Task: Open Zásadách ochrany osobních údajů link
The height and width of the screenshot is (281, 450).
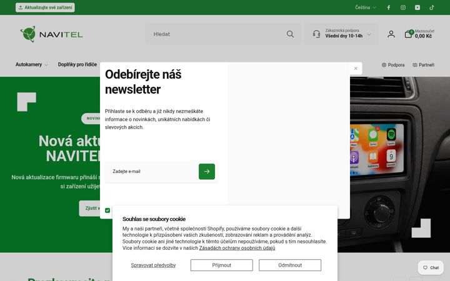Action: 237,248
